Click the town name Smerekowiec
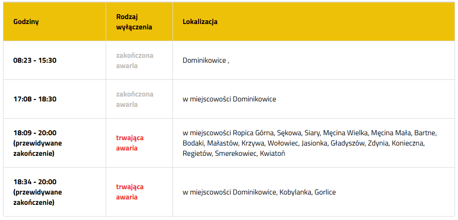458x220 pixels. [x=236, y=153]
